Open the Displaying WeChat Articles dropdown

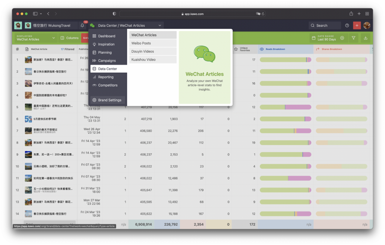[x=35, y=38]
